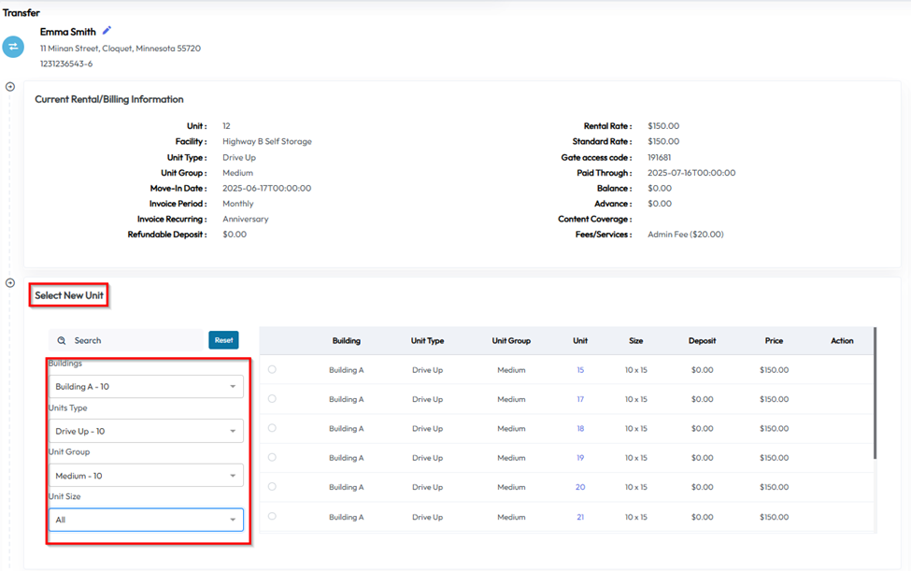Click the Unit column header
The width and height of the screenshot is (911, 571).
click(580, 341)
